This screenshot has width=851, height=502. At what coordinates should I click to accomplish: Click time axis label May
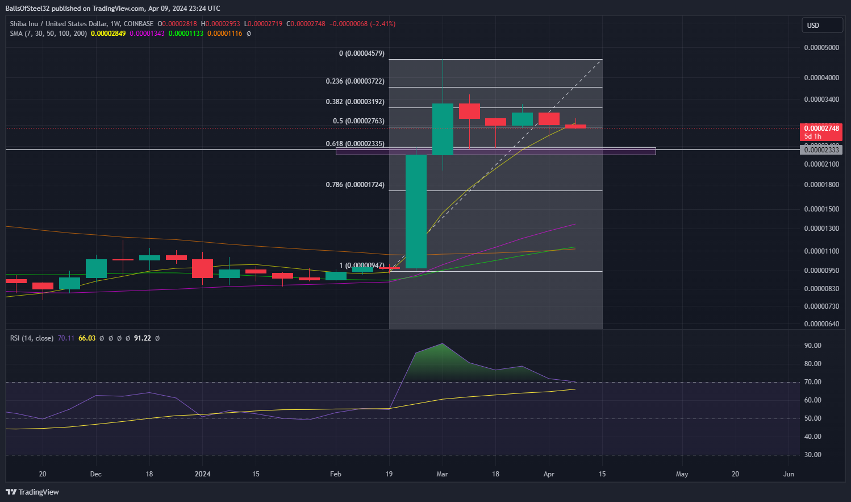point(682,474)
